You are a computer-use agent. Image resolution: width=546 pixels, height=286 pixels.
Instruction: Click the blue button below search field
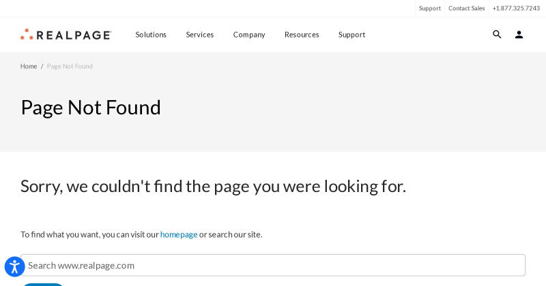click(x=43, y=285)
